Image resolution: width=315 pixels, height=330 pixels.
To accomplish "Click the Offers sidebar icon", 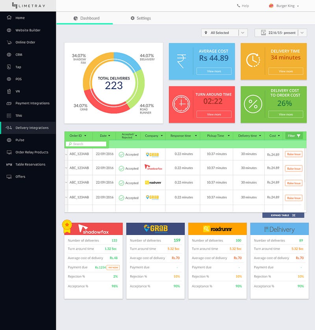I will coord(9,177).
